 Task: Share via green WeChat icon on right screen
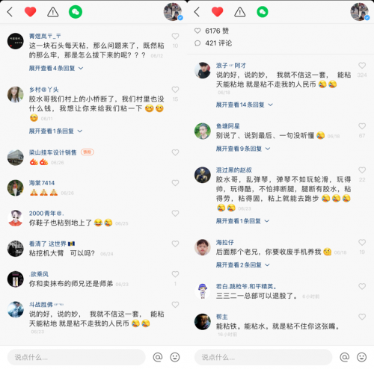tap(263, 12)
